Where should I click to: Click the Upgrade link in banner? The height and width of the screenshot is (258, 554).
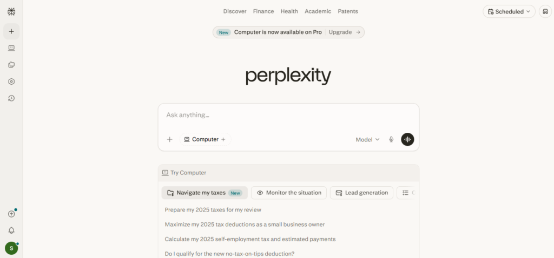344,32
